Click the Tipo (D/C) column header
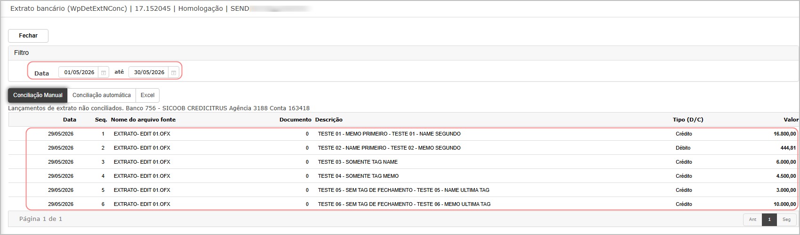This screenshot has height=235, width=800. coord(688,120)
